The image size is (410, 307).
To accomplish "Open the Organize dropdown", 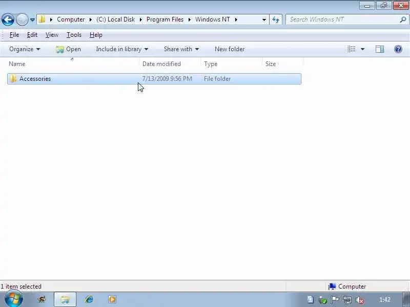I will coord(25,49).
